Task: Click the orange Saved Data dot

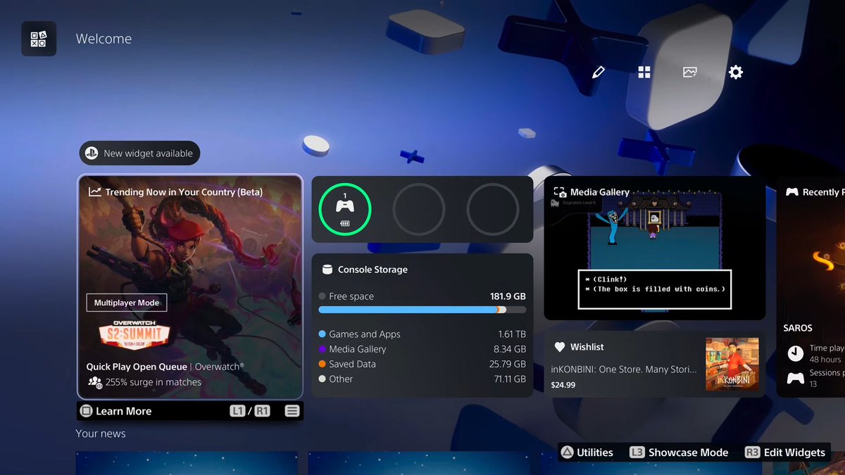Action: pyautogui.click(x=322, y=364)
